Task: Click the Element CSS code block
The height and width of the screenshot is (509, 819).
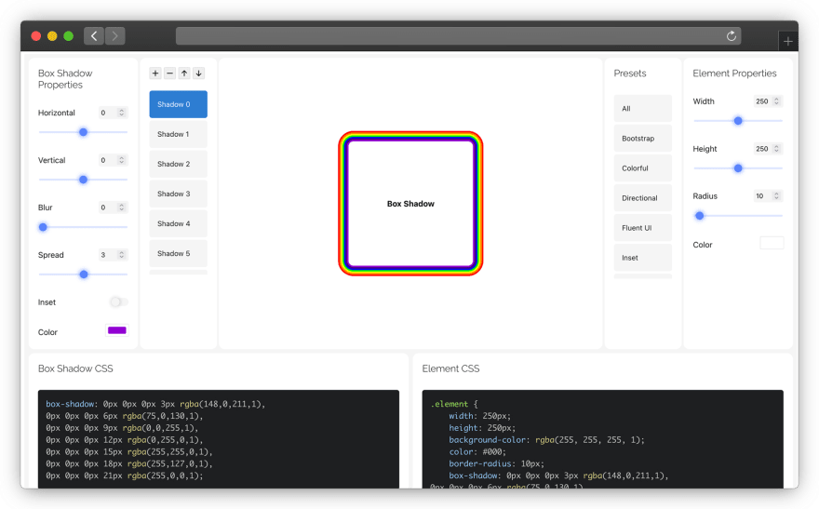Action: point(602,439)
